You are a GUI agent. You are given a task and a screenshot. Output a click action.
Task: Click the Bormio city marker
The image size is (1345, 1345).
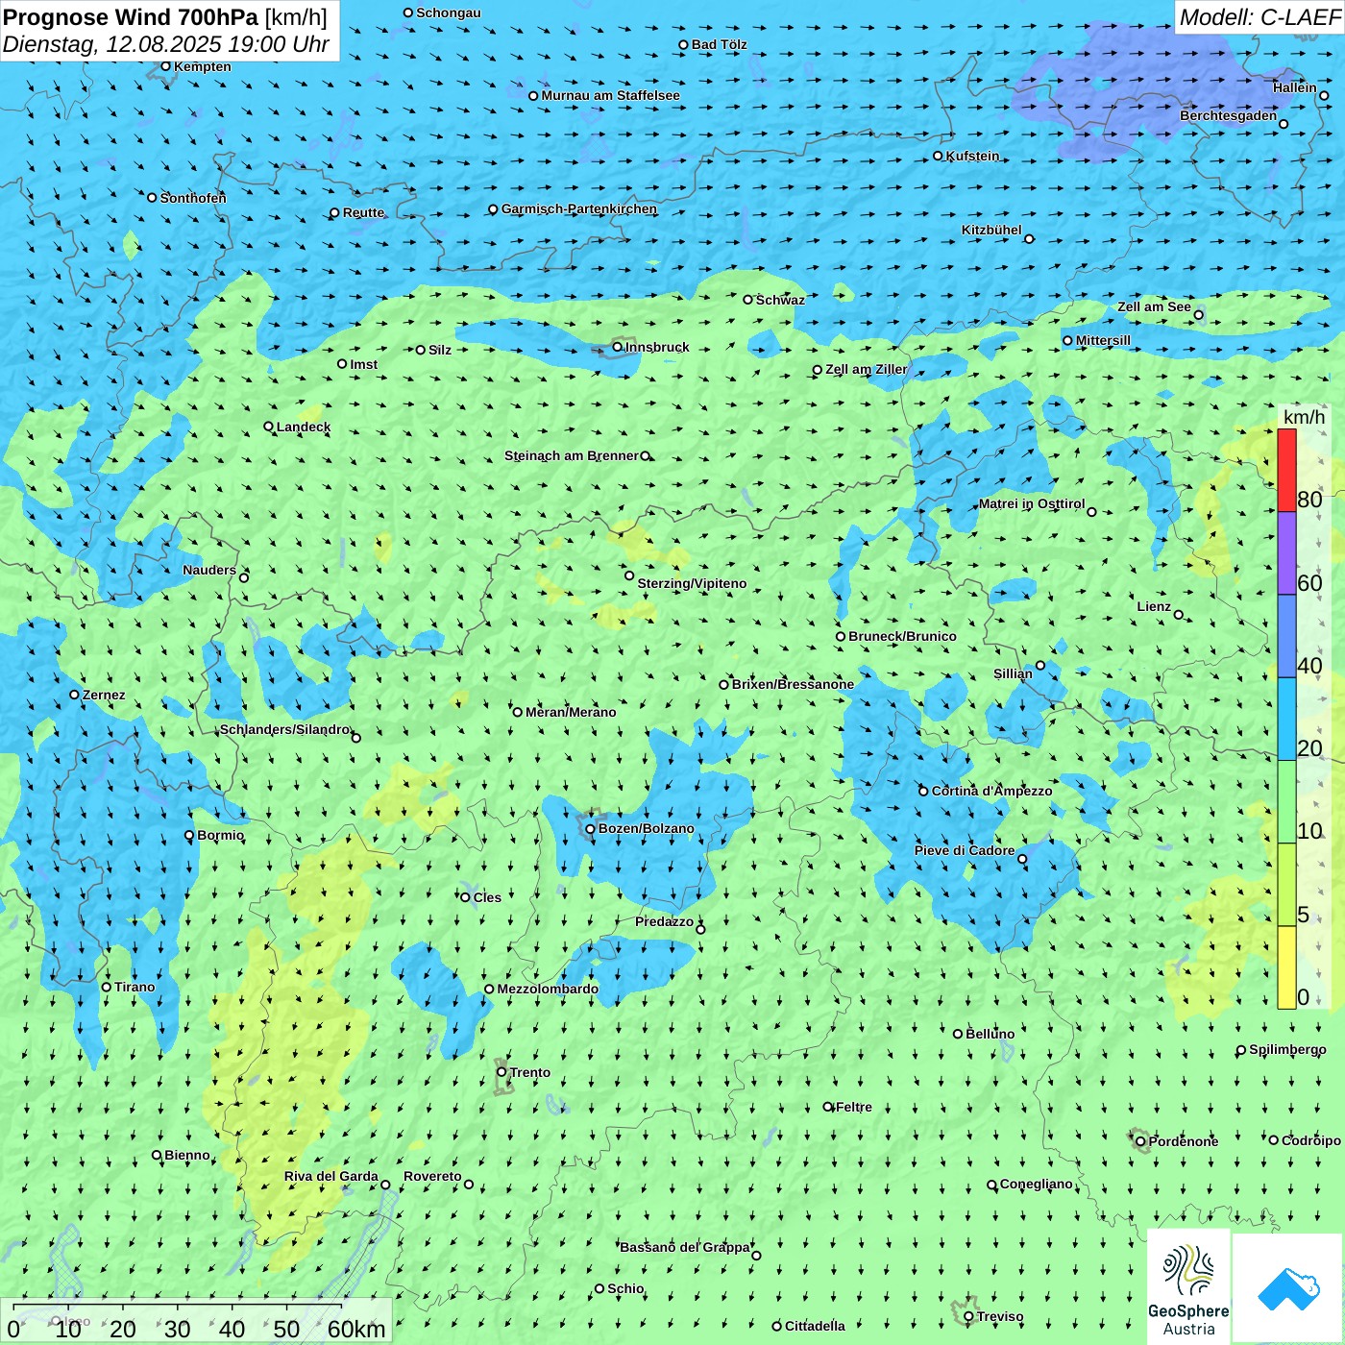coord(189,835)
